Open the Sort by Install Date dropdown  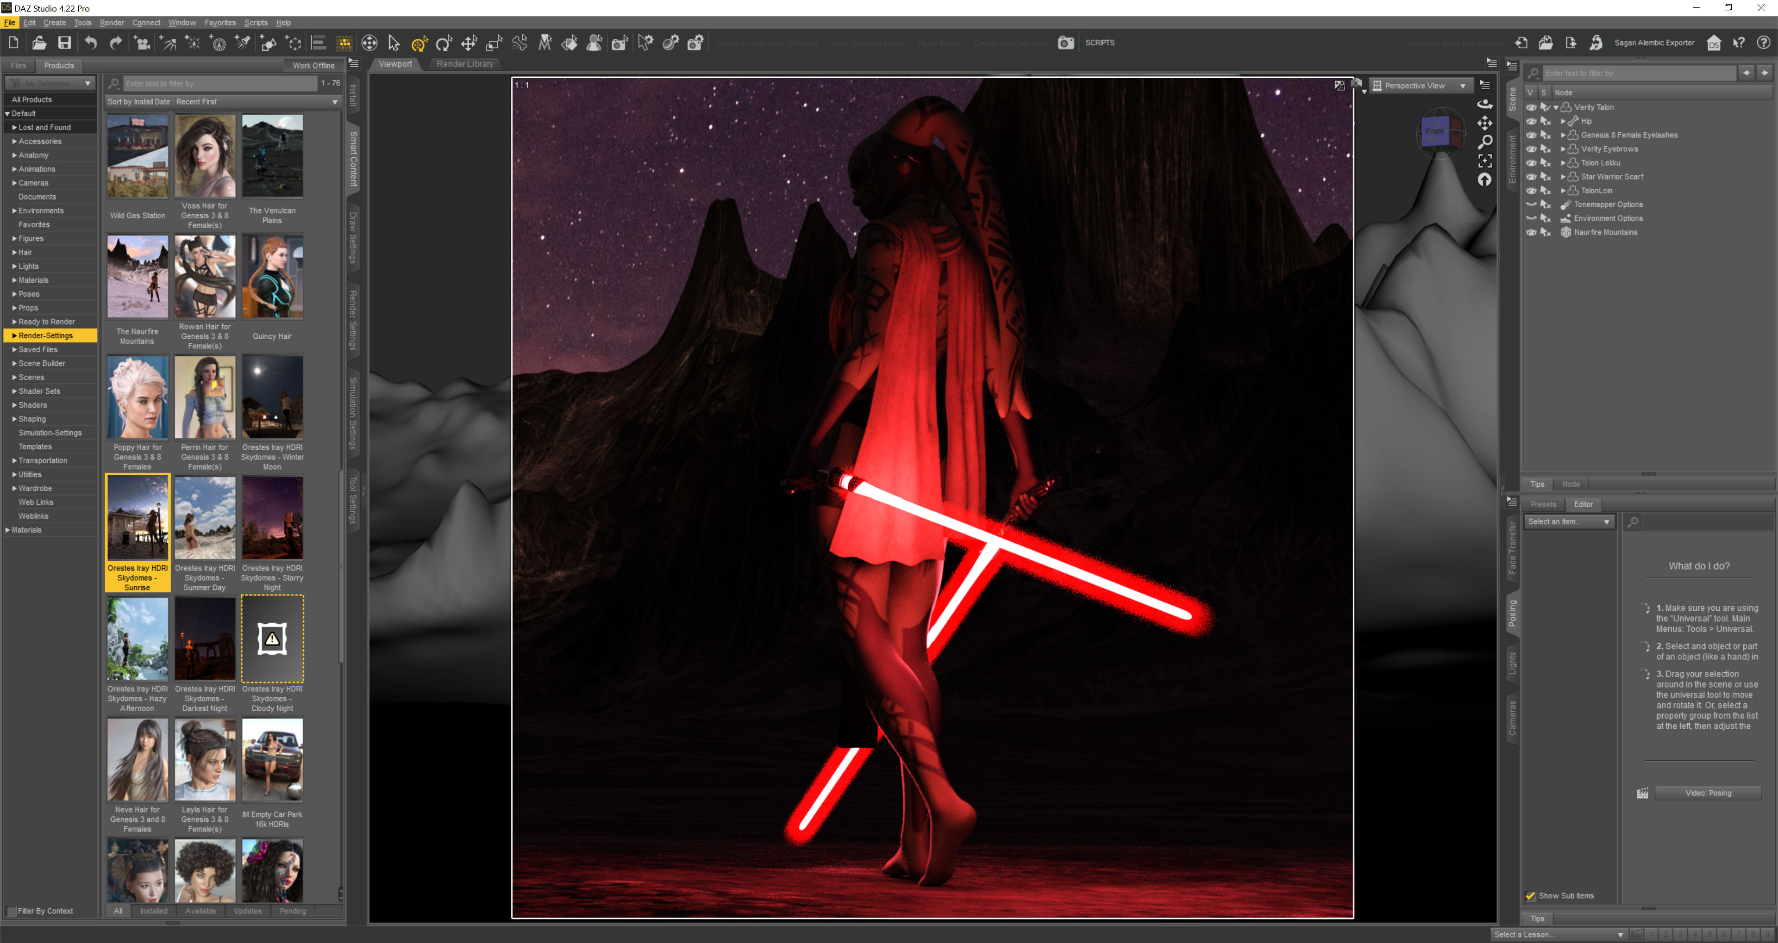223,101
